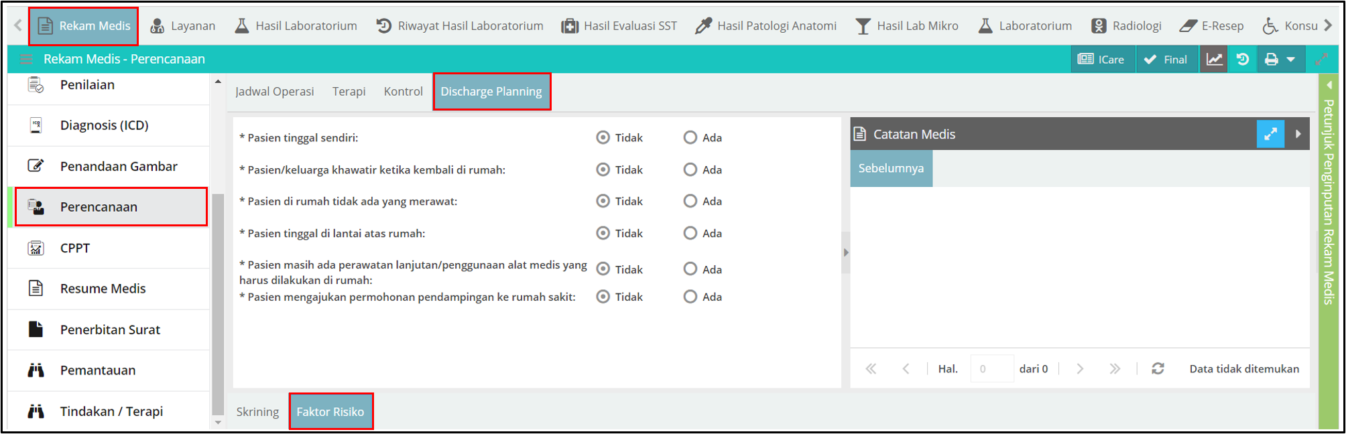Toggle the hamburger menu icon
This screenshot has height=434, width=1346.
[26, 59]
